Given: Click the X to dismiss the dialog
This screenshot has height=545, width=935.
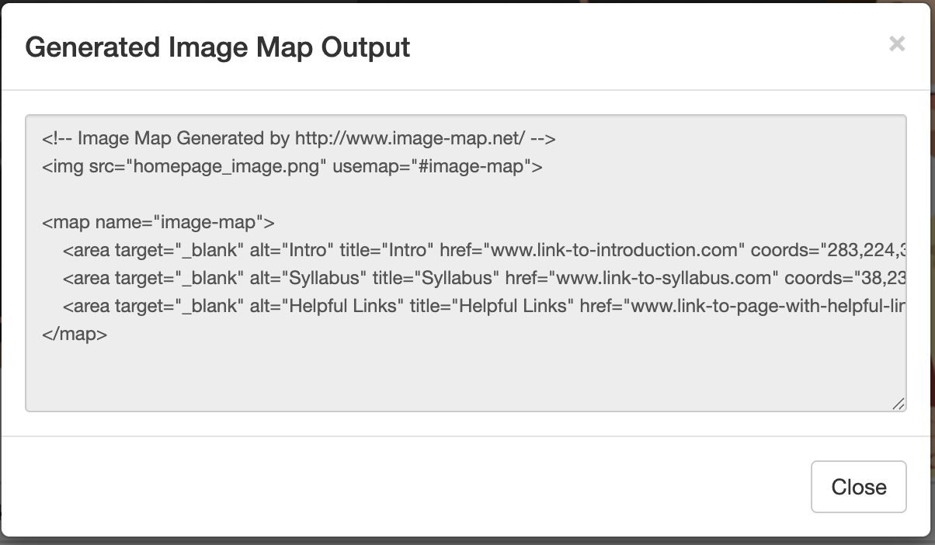Looking at the screenshot, I should (898, 45).
